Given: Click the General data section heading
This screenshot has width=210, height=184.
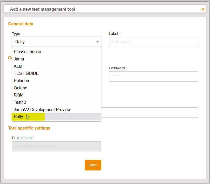Looking at the screenshot, I should click(21, 24).
